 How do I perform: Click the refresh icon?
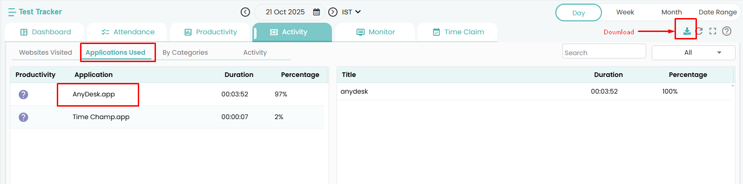point(699,32)
